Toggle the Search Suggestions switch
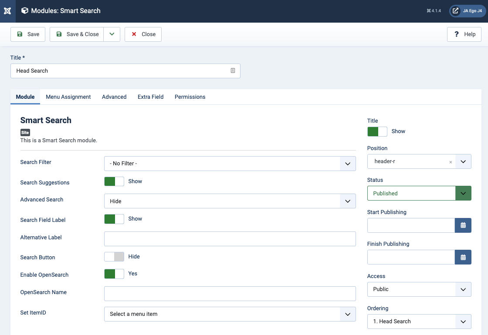 click(114, 181)
